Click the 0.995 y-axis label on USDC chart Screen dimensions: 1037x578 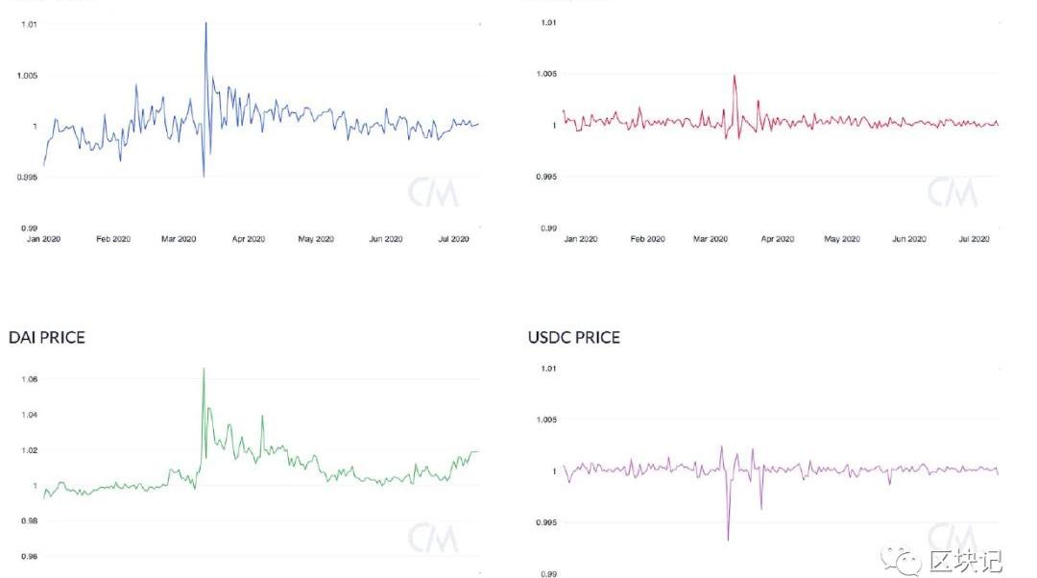coord(546,523)
